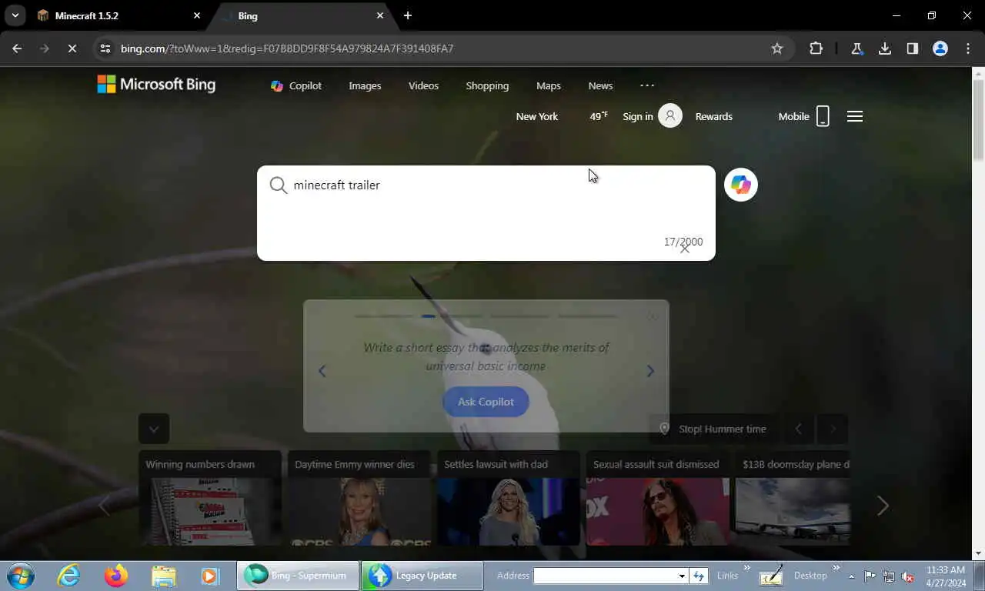Open the Images menu item
The height and width of the screenshot is (591, 985).
click(365, 85)
